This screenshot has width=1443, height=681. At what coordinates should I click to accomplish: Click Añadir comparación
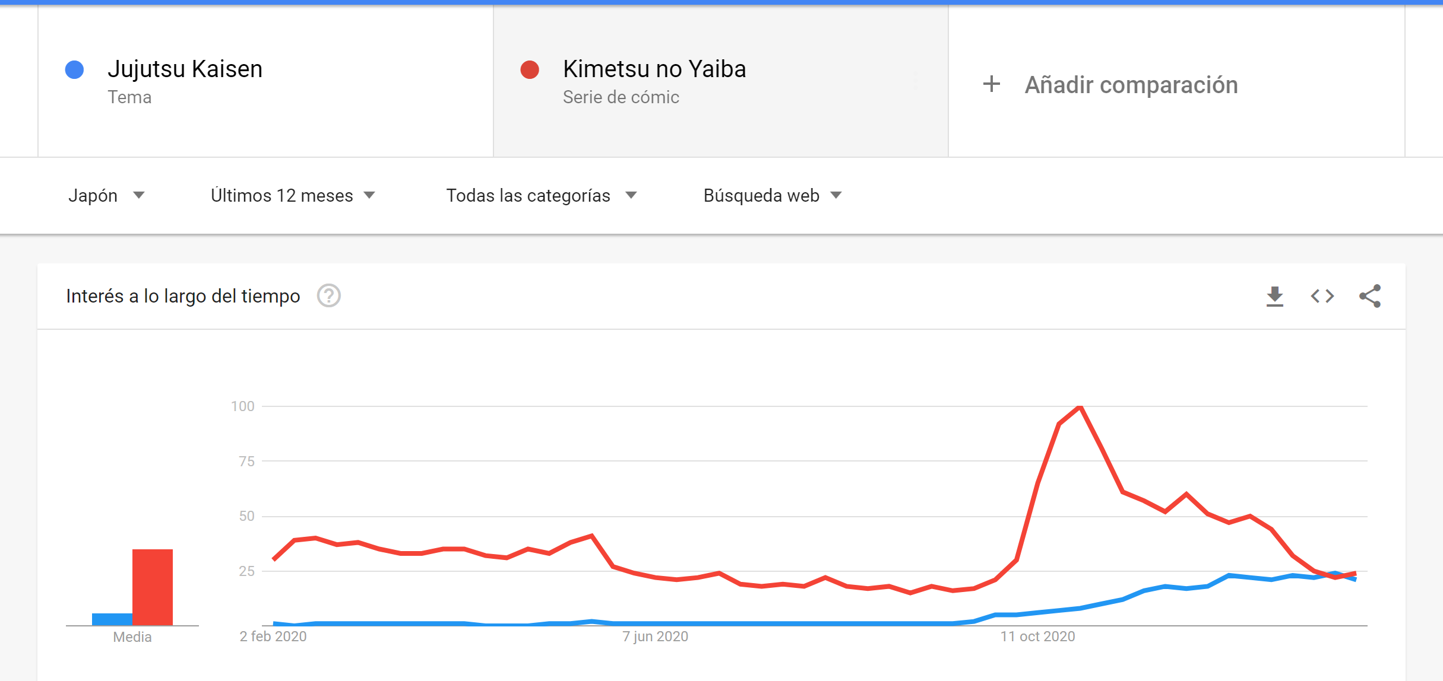(1131, 85)
